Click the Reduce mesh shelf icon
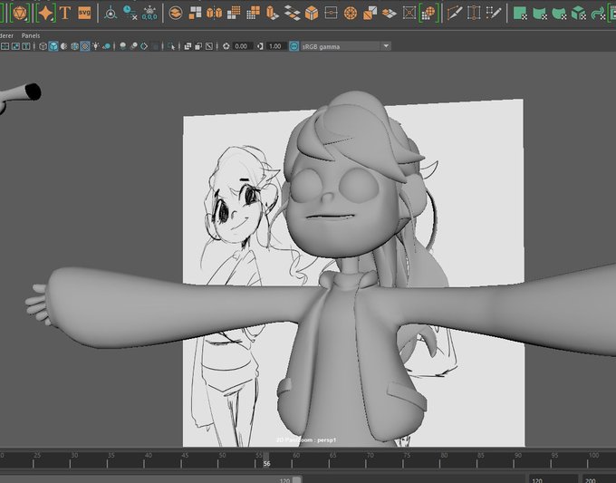This screenshot has height=483, width=616. [x=253, y=13]
